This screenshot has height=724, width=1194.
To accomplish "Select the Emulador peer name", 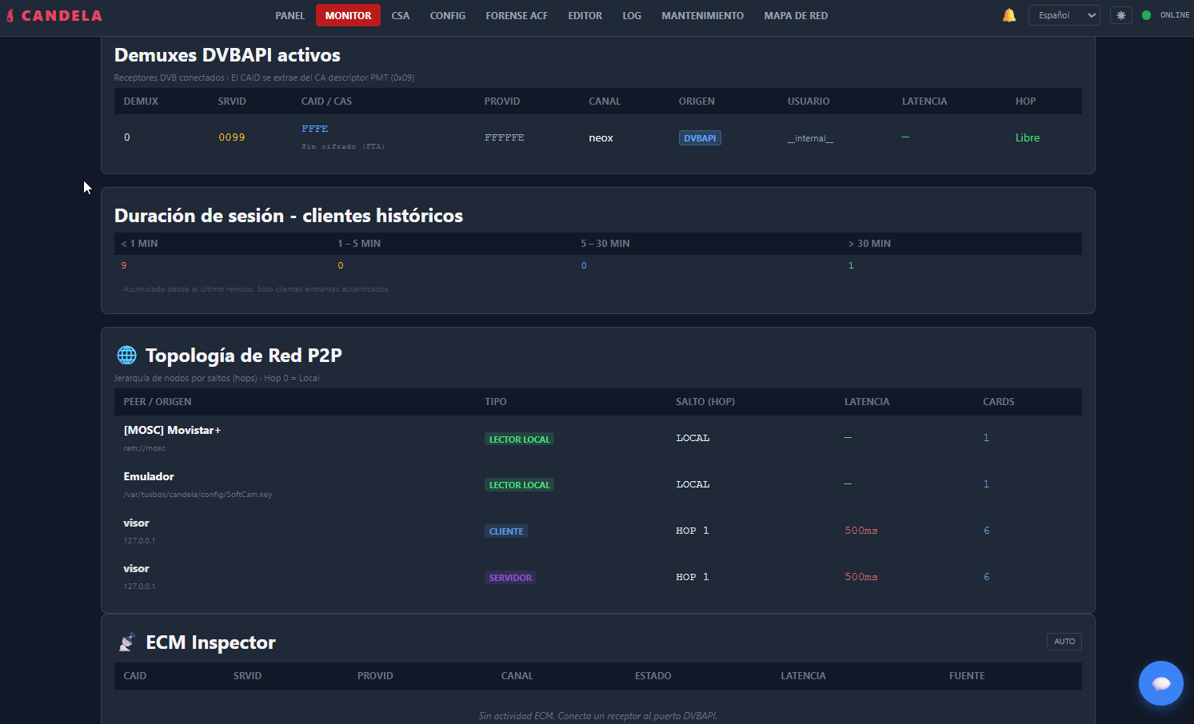I will pos(149,476).
